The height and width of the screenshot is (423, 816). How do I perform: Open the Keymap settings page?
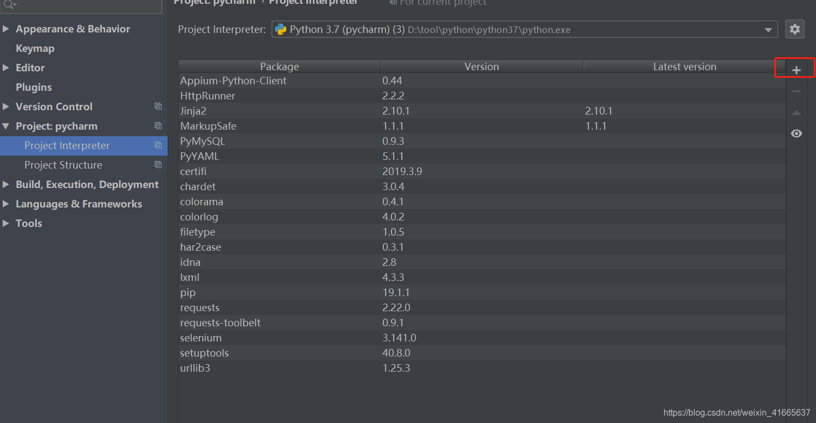pos(35,48)
